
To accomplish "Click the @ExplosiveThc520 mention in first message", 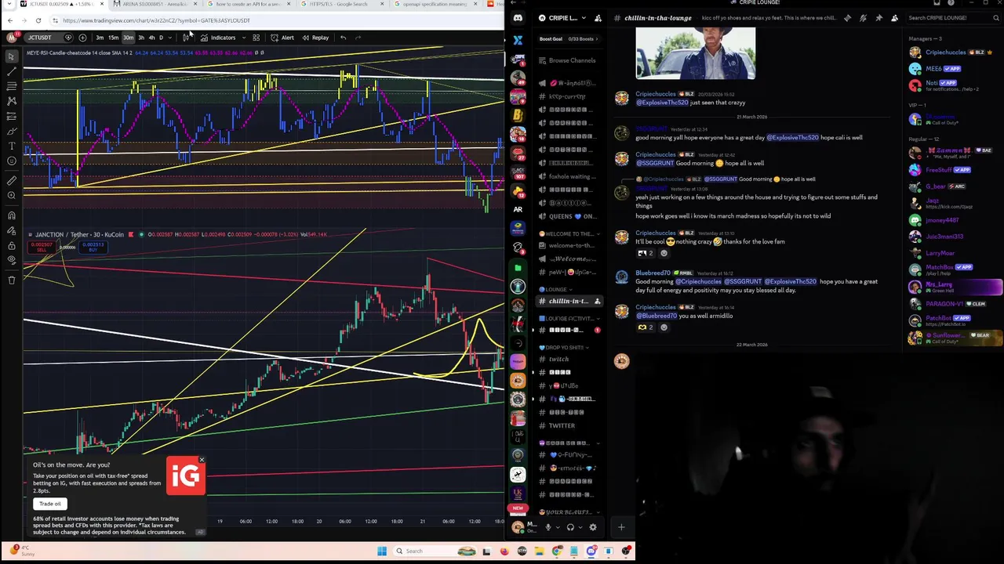I will tap(662, 103).
